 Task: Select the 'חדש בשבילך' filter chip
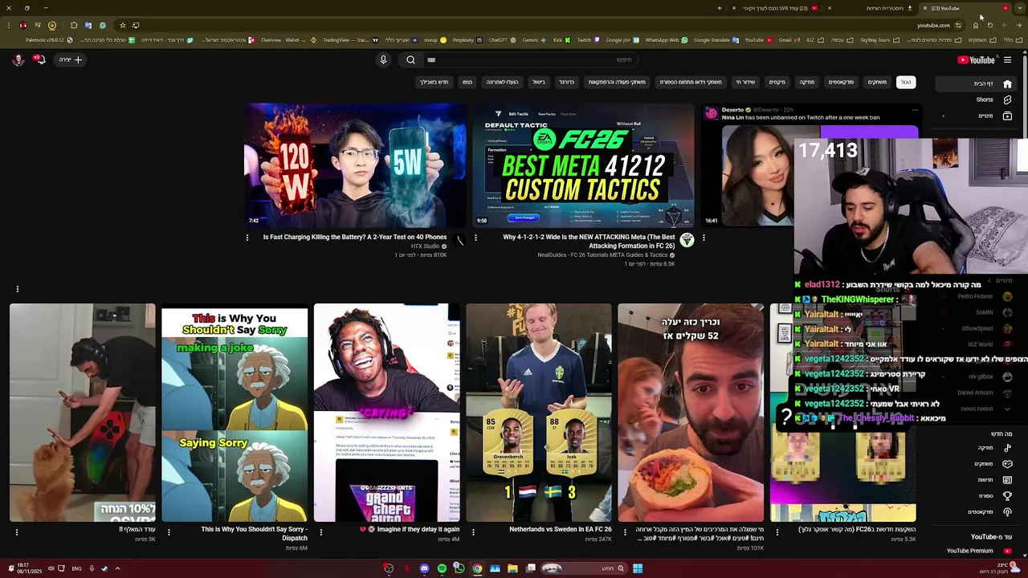(434, 82)
